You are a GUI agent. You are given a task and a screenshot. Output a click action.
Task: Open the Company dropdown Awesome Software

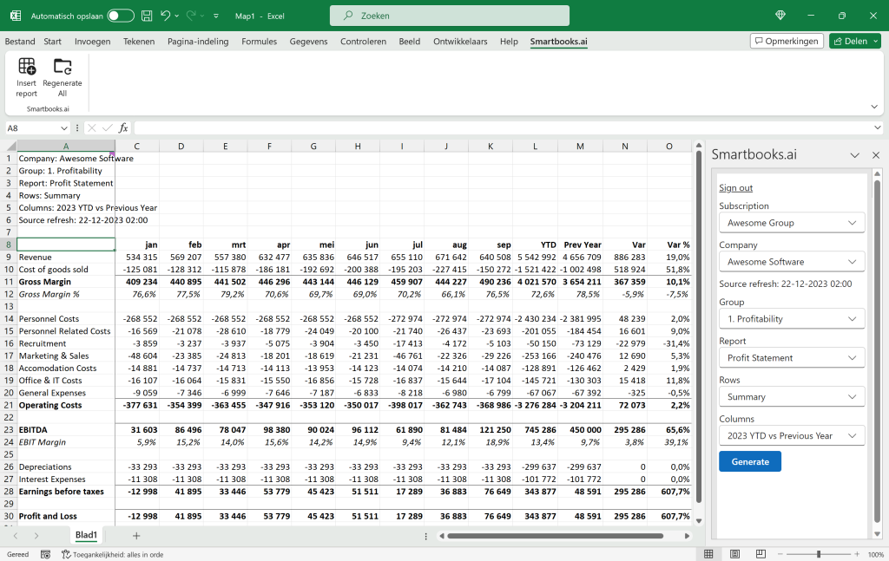[792, 262]
